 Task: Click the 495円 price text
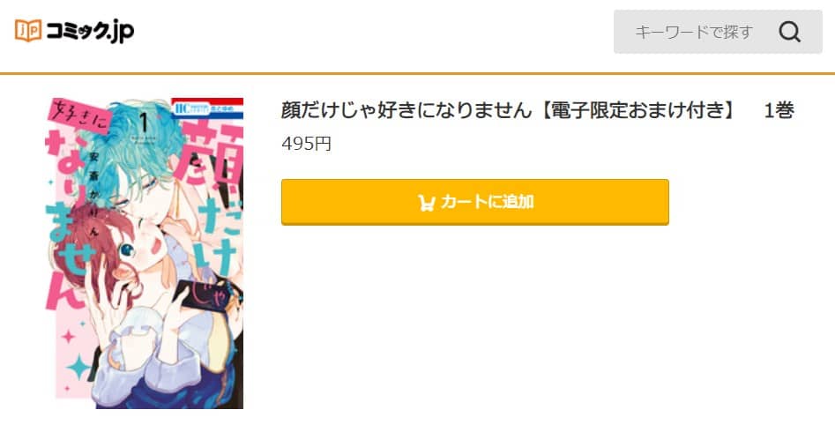306,144
